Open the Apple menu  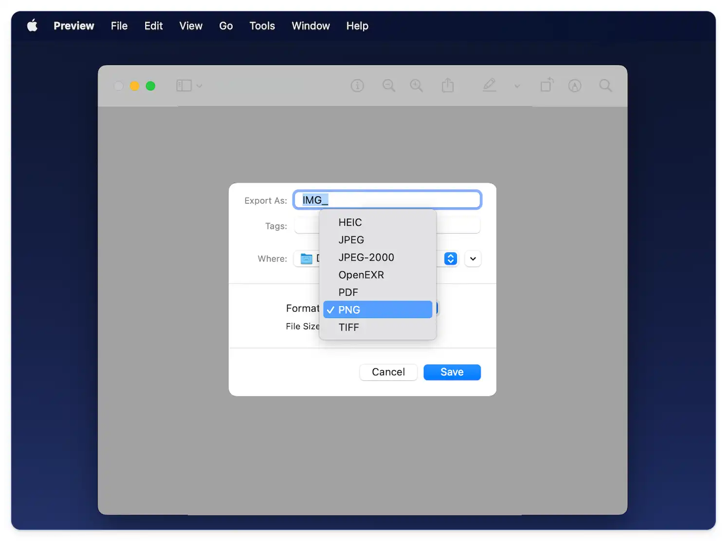pyautogui.click(x=32, y=26)
